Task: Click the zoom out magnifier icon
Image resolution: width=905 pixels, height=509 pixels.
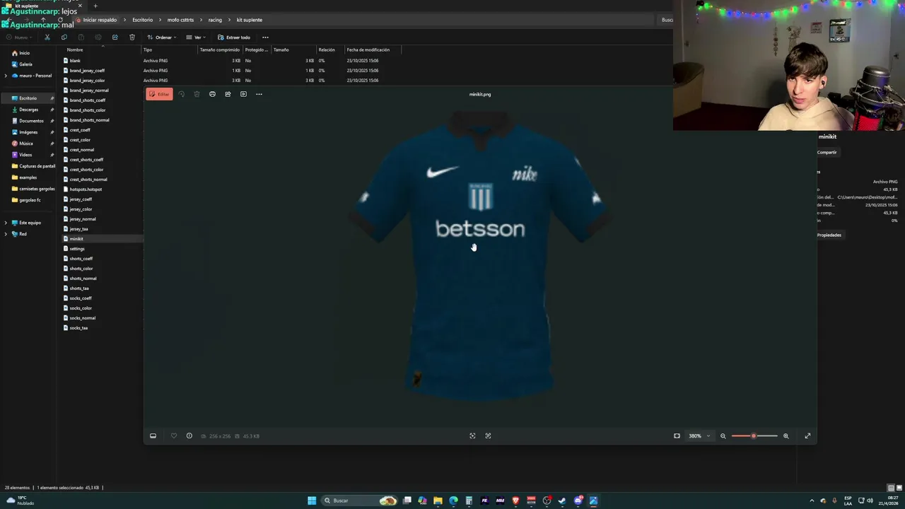Action: click(723, 435)
